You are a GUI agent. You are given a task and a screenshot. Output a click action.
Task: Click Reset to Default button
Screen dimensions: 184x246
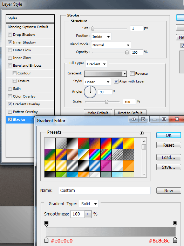coord(130,113)
